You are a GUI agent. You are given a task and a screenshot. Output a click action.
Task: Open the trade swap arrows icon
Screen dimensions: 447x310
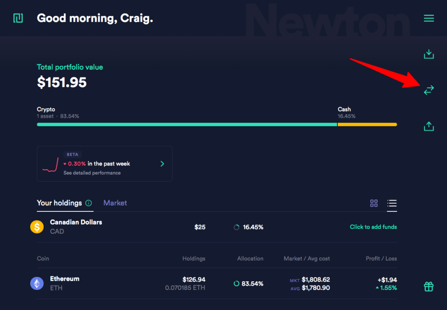(429, 90)
